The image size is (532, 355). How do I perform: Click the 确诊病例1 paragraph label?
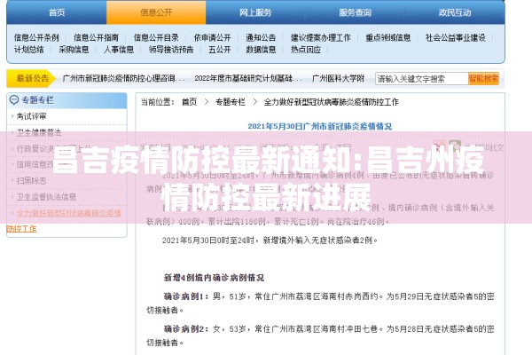click(x=186, y=296)
